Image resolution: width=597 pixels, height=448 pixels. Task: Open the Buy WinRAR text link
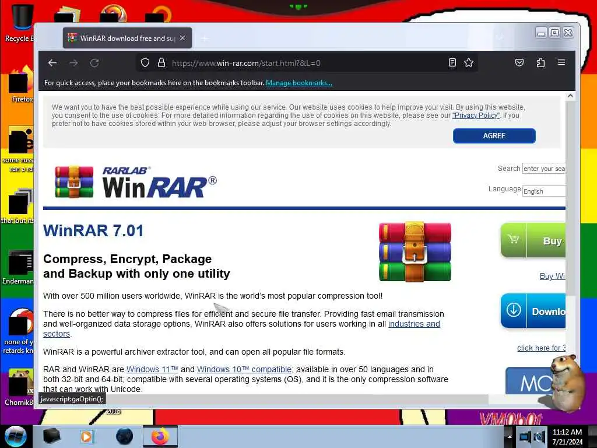pyautogui.click(x=552, y=276)
